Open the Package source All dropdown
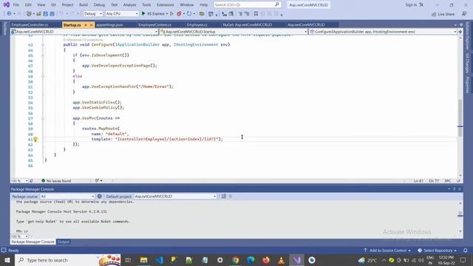Image resolution: width=473 pixels, height=266 pixels. [x=67, y=197]
